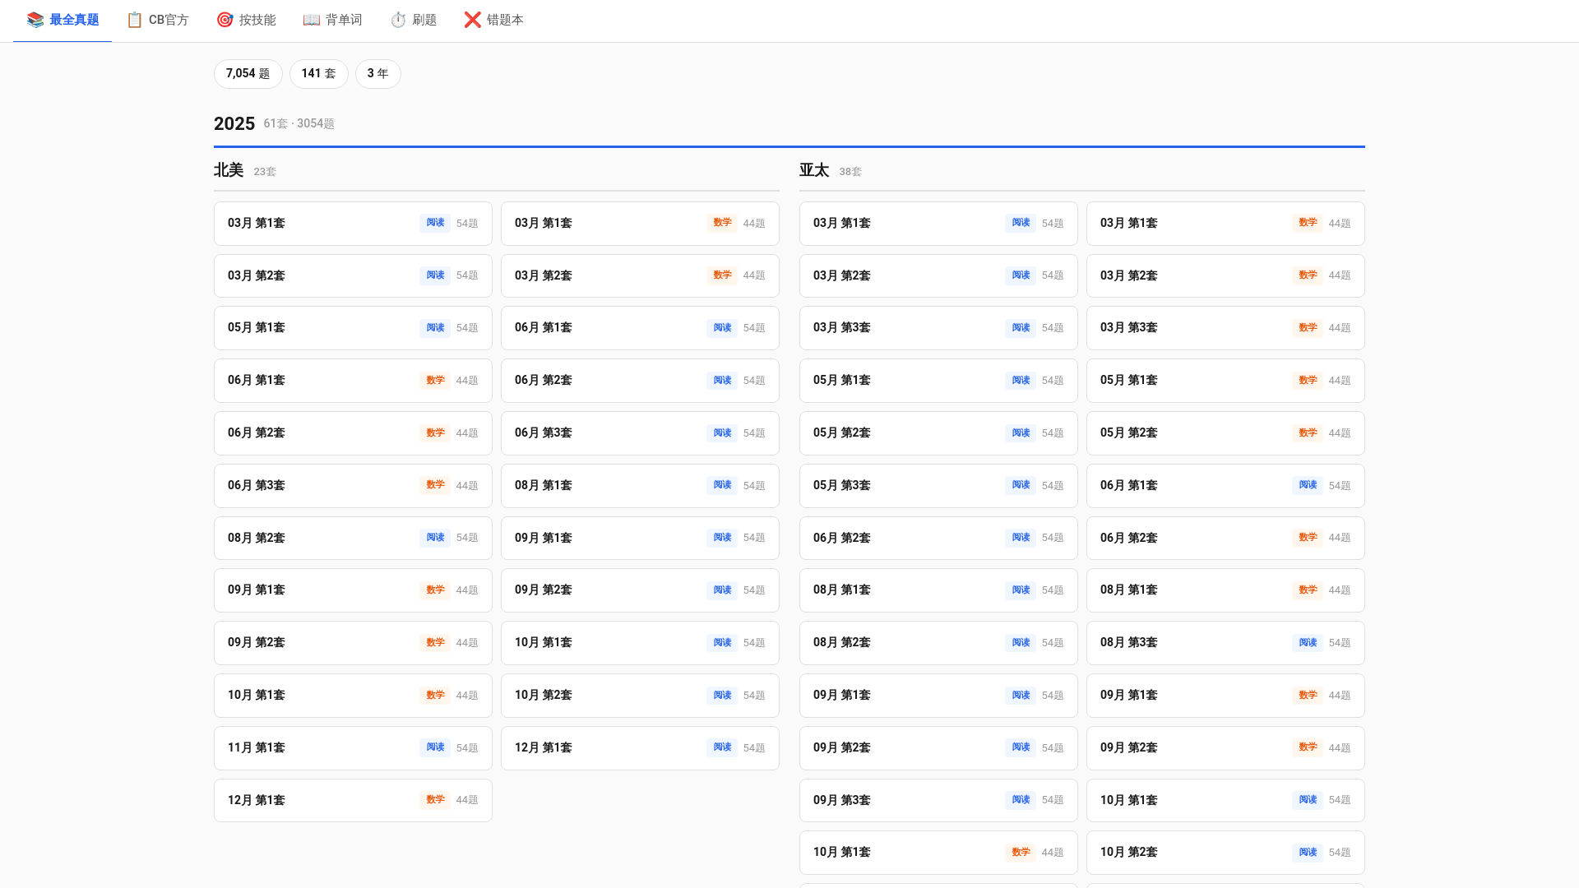
Task: Open 北美 05月 第1套 reading set
Action: click(353, 328)
